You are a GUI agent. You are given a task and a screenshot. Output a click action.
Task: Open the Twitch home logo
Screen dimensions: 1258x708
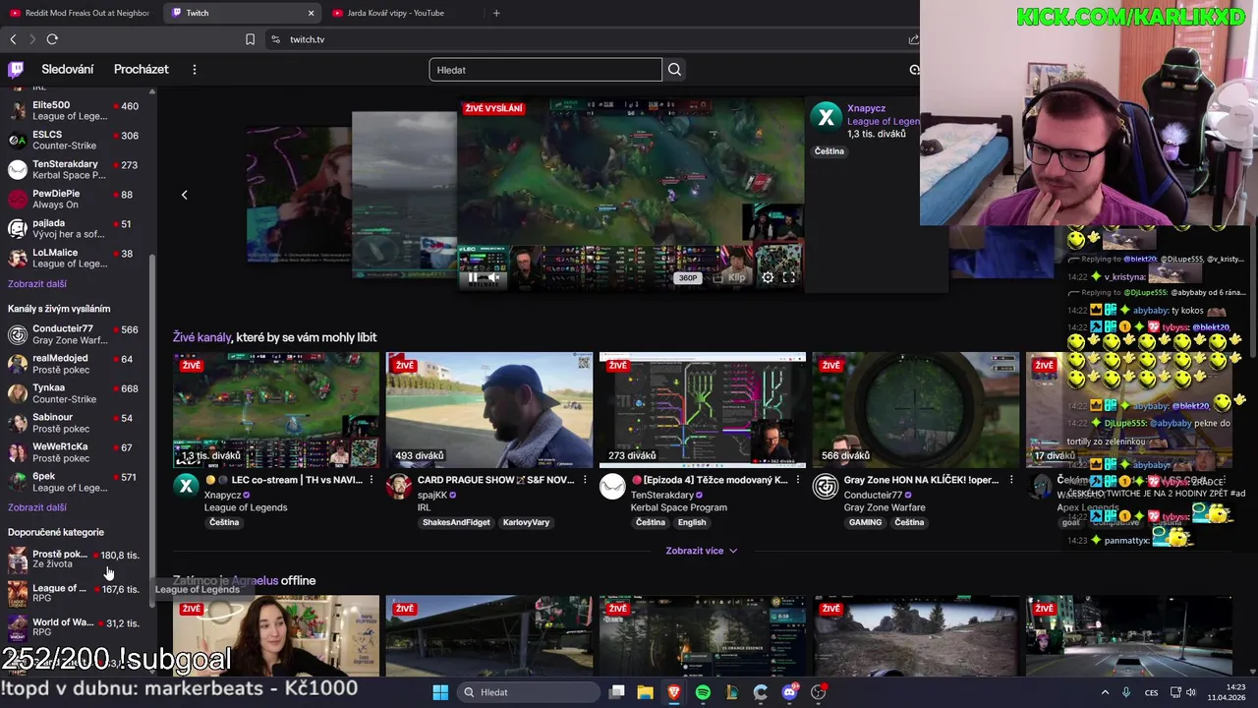16,70
